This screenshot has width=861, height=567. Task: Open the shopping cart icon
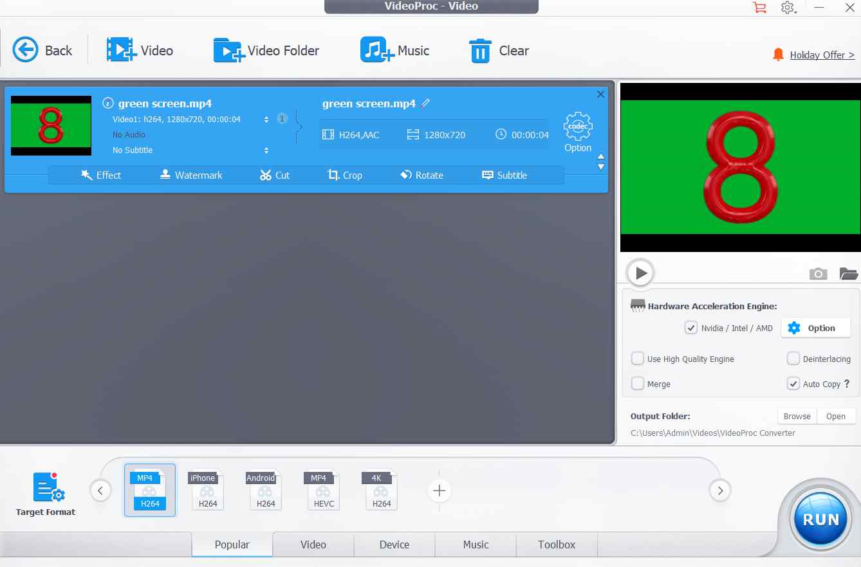[x=759, y=8]
